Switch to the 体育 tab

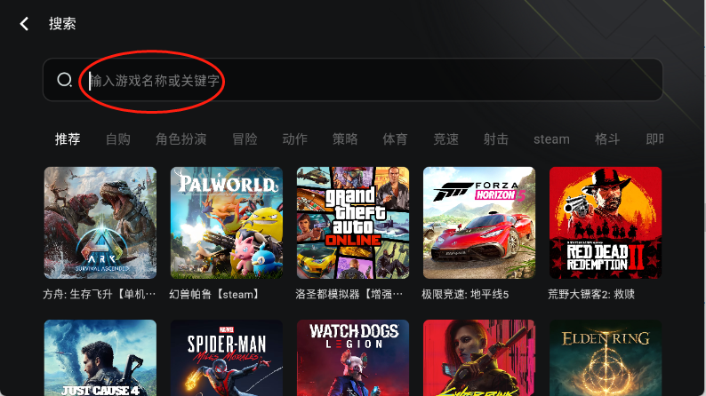(395, 139)
